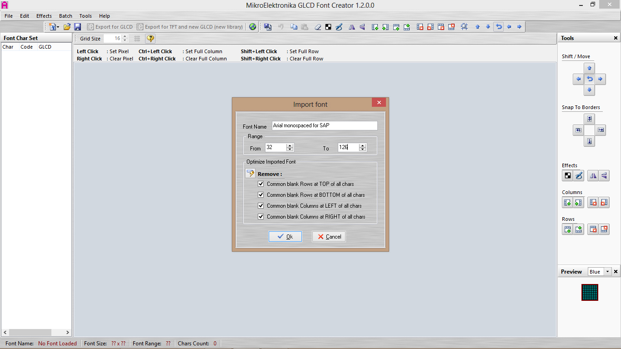Image resolution: width=621 pixels, height=349 pixels.
Task: Uncheck Common blank Rows at BOTTOM checkbox
Action: coord(260,195)
